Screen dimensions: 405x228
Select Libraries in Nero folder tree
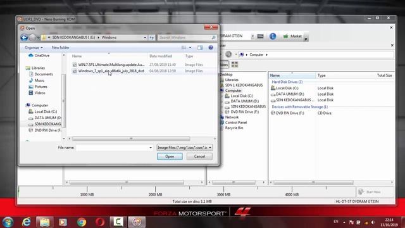[x=232, y=80]
